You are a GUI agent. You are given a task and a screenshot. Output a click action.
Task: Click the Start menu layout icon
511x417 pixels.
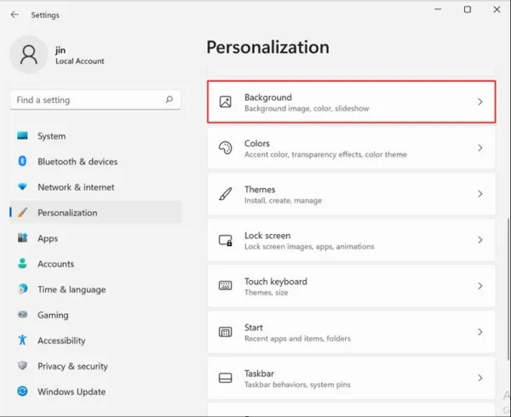tap(225, 332)
